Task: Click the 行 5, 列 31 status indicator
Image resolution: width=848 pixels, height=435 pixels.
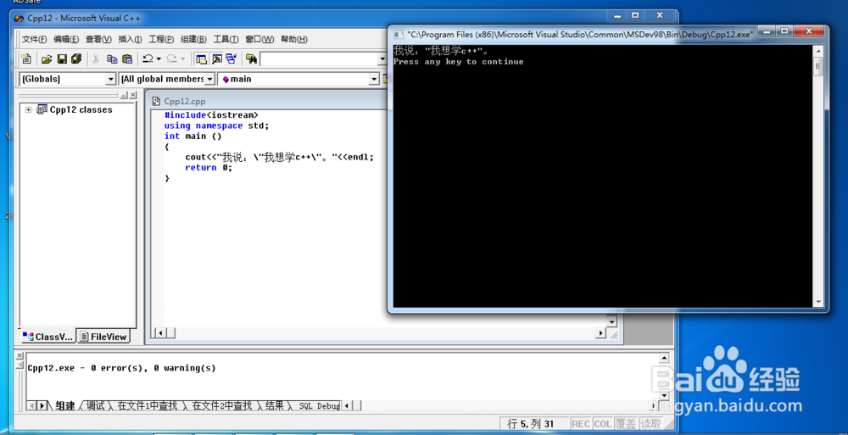Action: click(x=535, y=424)
